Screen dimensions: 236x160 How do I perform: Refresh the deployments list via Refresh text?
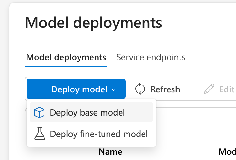[165, 89]
